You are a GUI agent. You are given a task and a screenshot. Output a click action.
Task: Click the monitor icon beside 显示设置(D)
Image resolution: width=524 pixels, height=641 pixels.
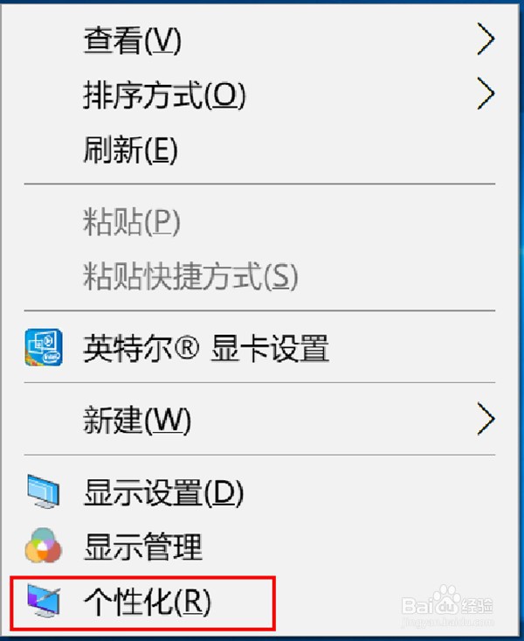point(44,491)
